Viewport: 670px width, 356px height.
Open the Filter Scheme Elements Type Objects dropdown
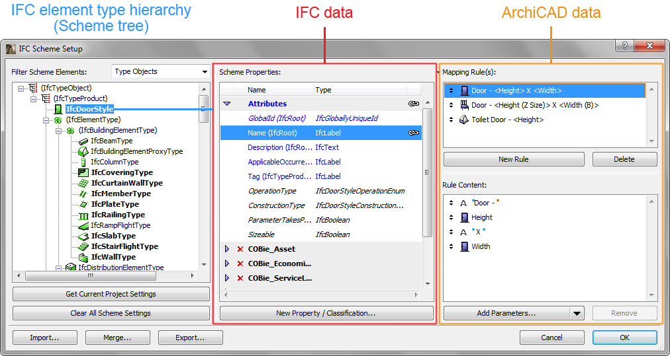[x=160, y=71]
